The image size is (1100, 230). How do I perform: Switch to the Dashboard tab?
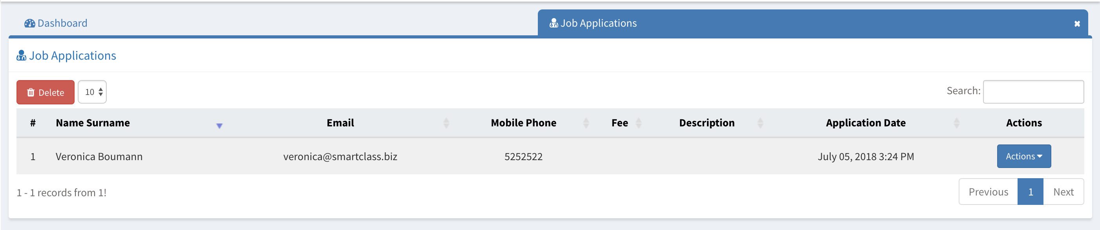(x=62, y=24)
